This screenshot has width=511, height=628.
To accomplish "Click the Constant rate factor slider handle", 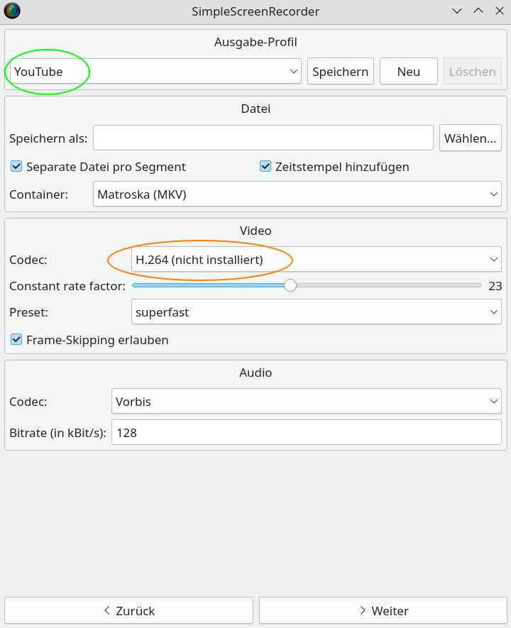I will click(x=290, y=285).
